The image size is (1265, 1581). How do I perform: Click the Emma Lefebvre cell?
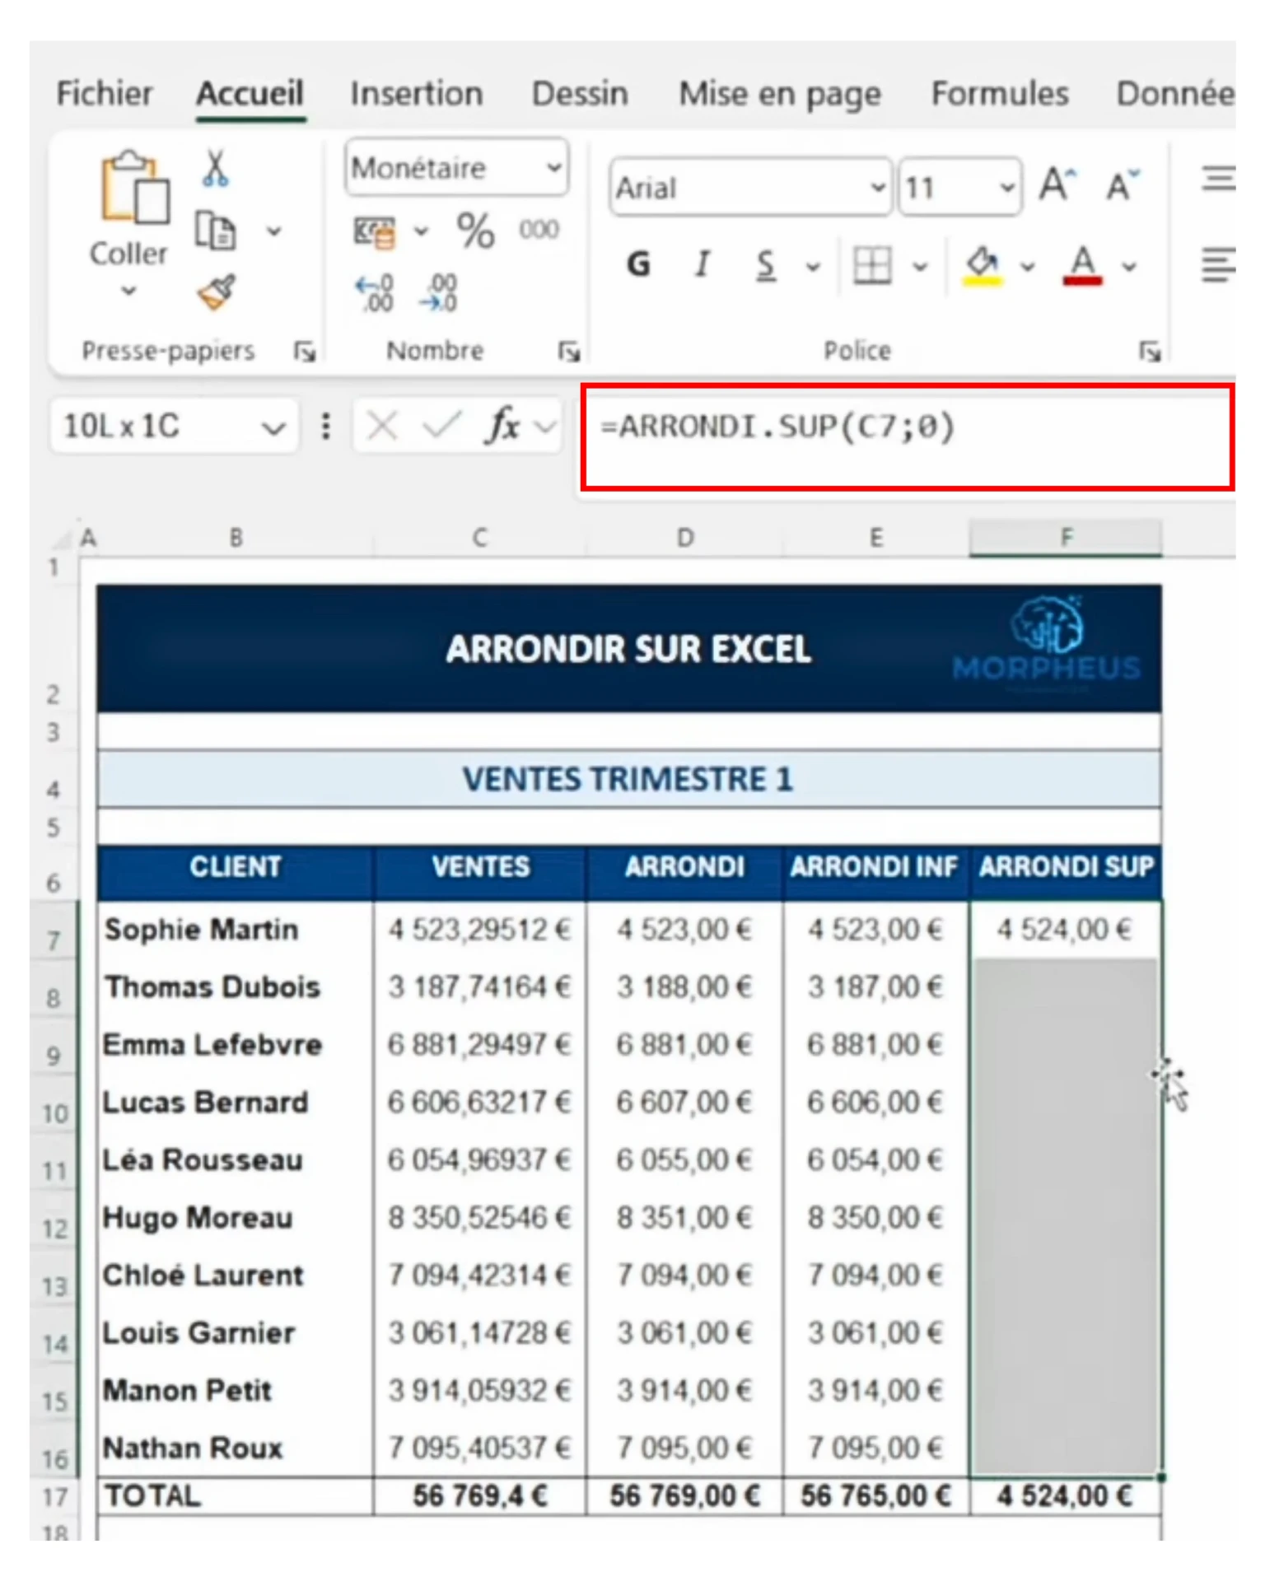tap(235, 1044)
